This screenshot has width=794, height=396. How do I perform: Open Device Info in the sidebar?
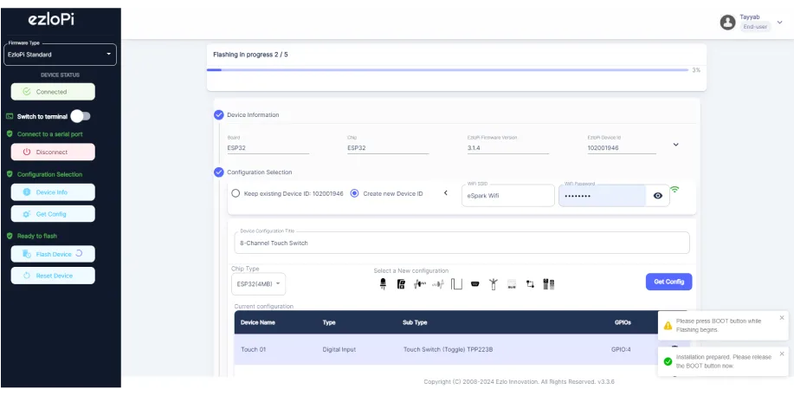click(x=53, y=192)
